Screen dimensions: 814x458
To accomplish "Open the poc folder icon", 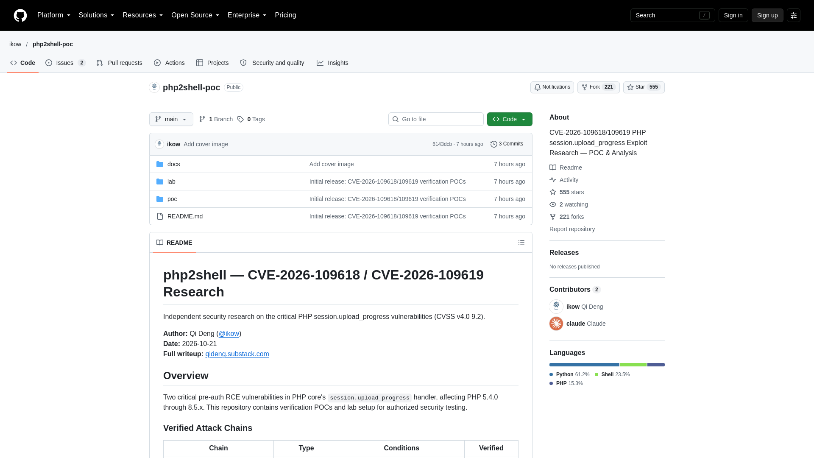I will coord(160,199).
